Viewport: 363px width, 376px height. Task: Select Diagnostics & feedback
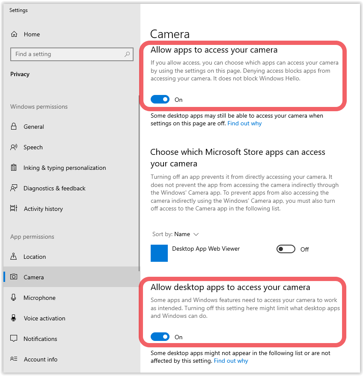pos(54,189)
